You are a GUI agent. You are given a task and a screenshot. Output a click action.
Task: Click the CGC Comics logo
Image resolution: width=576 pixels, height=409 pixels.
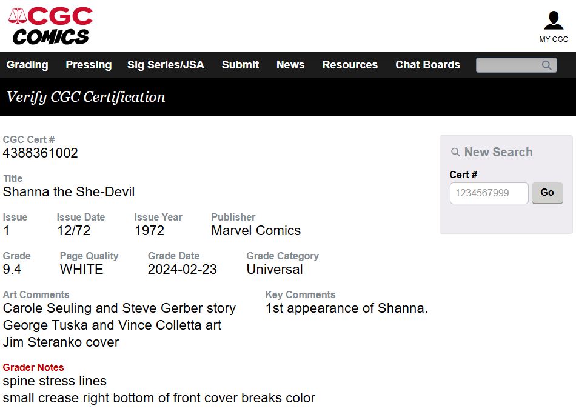51,25
